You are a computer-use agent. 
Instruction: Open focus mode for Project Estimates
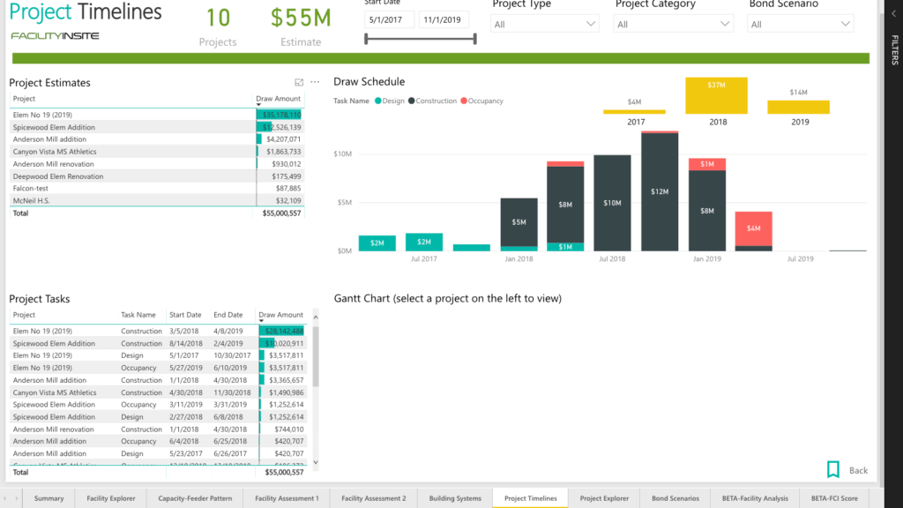click(299, 82)
